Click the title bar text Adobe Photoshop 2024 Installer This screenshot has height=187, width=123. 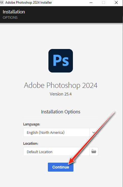pyautogui.click(x=29, y=3)
